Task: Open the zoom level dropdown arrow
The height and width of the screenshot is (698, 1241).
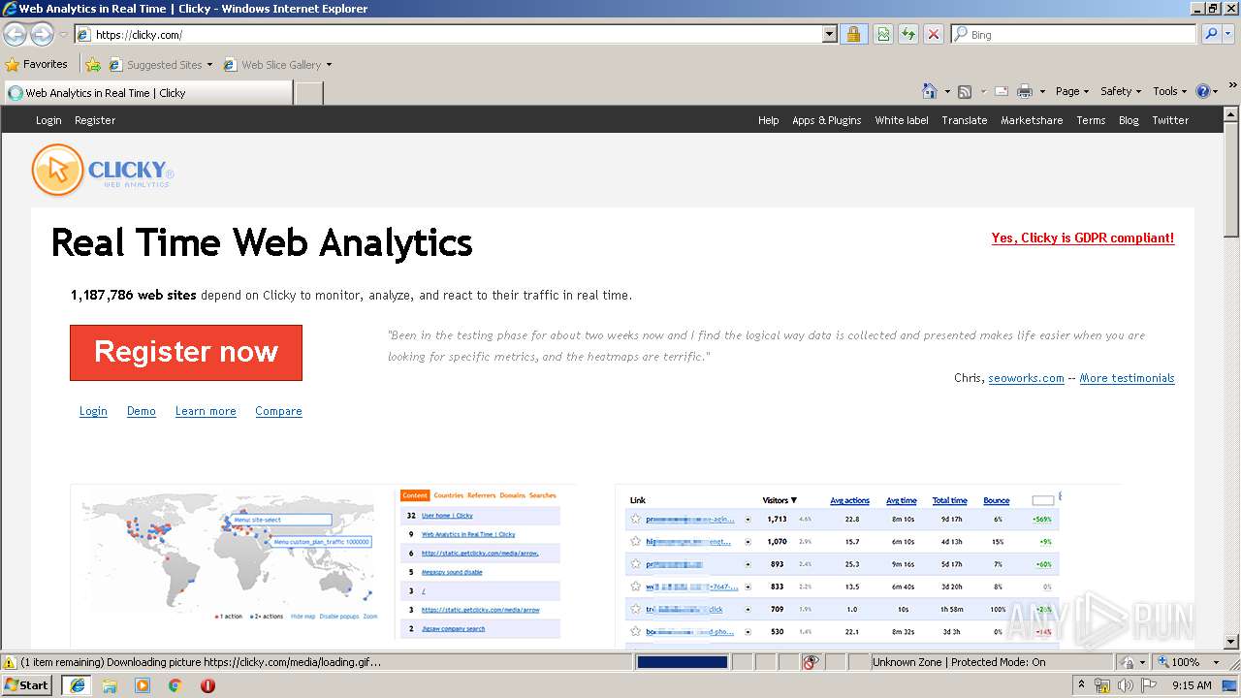Action: point(1216,662)
